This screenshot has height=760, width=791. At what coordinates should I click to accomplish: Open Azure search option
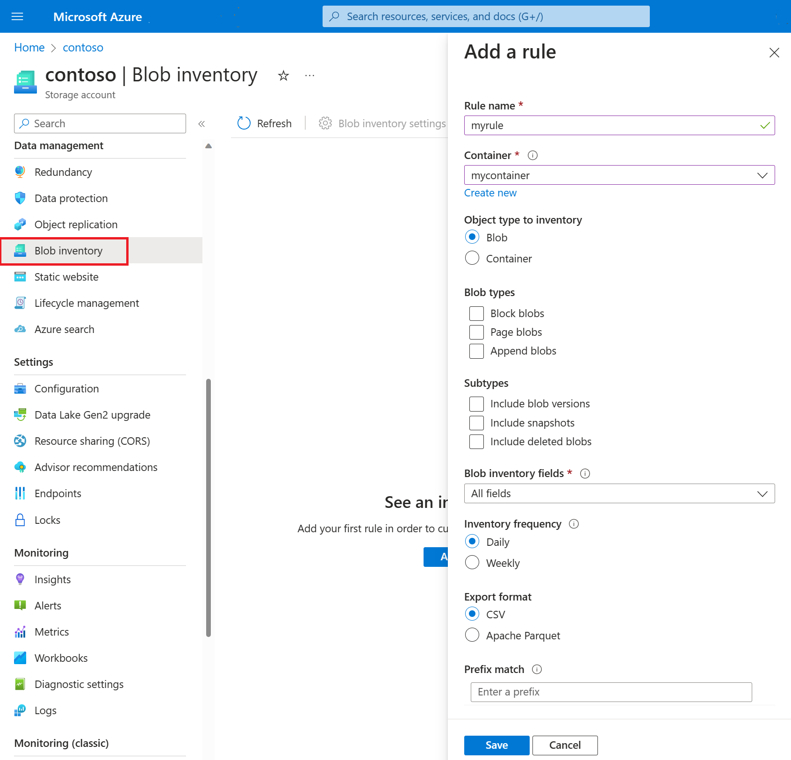point(64,329)
